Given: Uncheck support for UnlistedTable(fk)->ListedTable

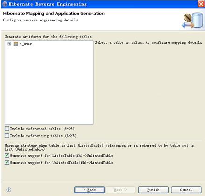Looking at the screenshot, I should (7, 162).
